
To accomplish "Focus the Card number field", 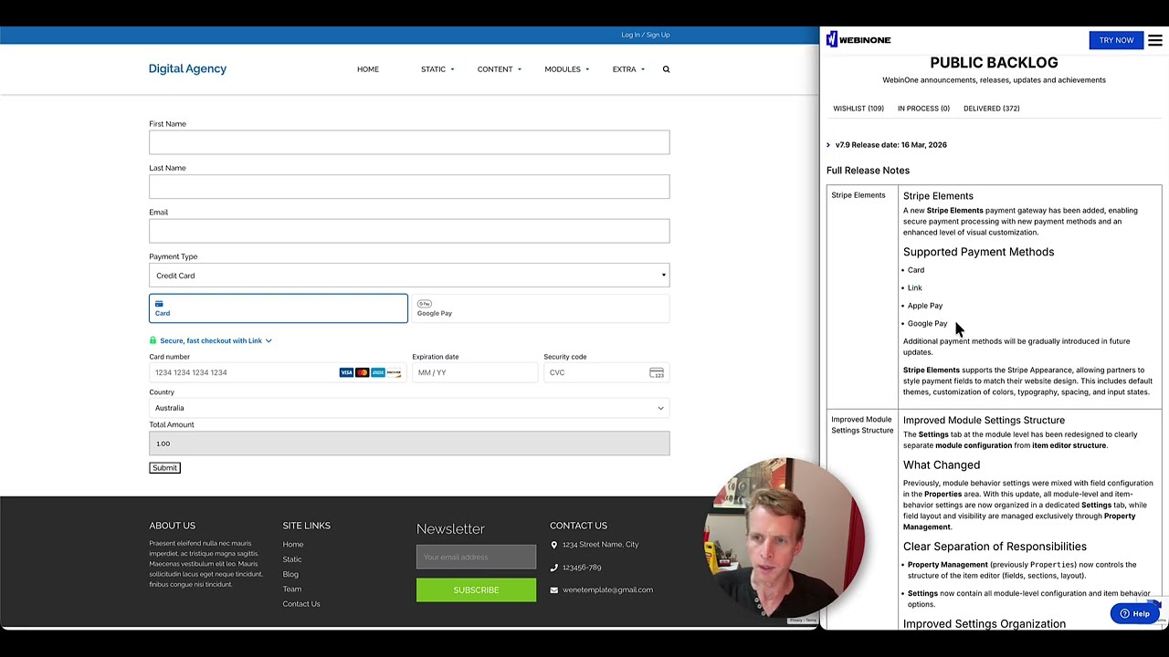I will tap(278, 372).
